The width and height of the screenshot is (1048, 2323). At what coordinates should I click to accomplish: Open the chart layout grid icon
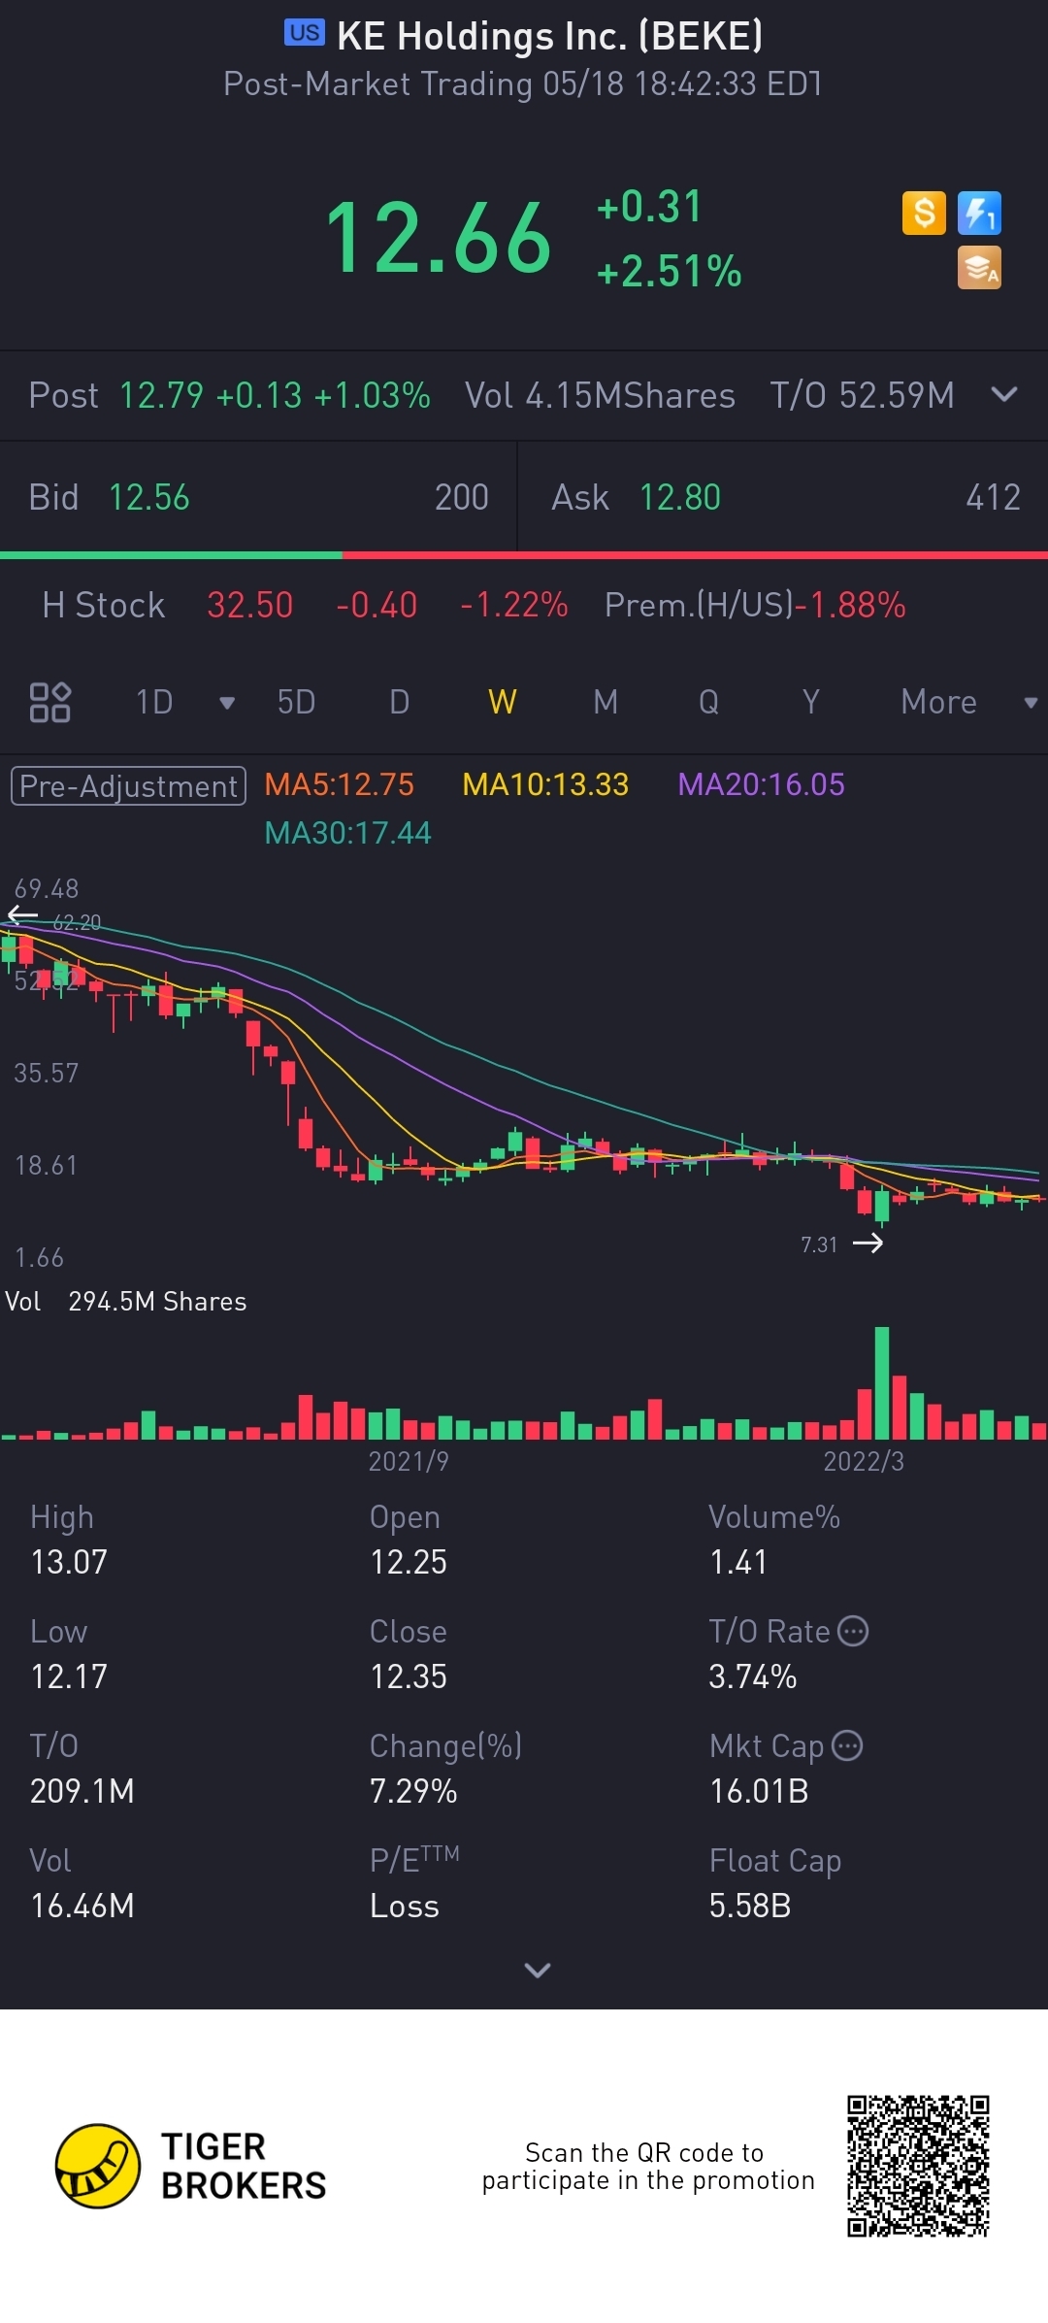coord(49,702)
